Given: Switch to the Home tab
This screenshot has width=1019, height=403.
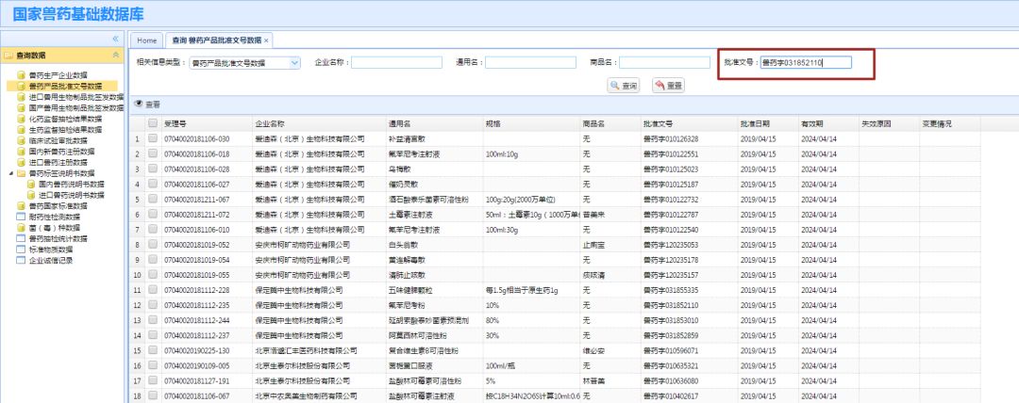Looking at the screenshot, I should pyautogui.click(x=147, y=40).
